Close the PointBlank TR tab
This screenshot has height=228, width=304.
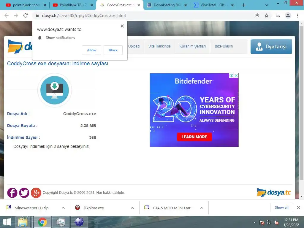click(92, 5)
